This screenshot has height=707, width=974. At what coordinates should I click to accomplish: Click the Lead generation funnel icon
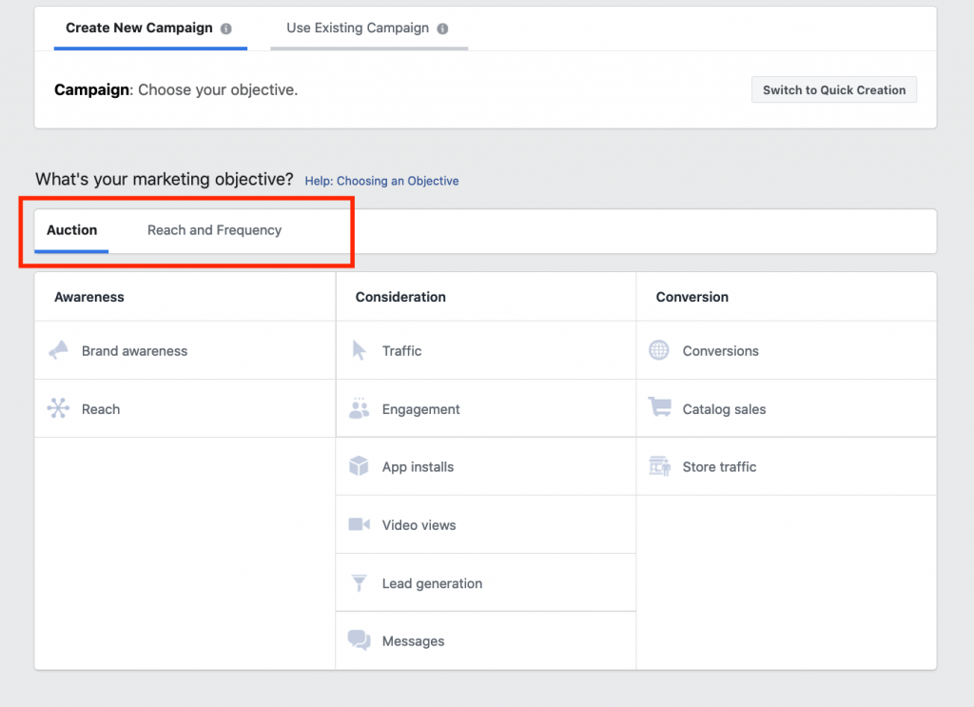(x=359, y=582)
